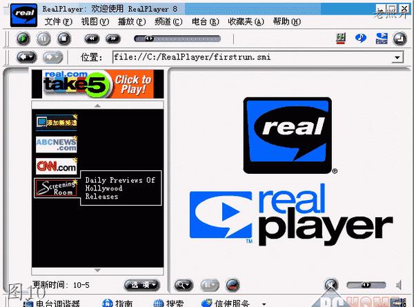Open the 搜索 link

[168, 303]
